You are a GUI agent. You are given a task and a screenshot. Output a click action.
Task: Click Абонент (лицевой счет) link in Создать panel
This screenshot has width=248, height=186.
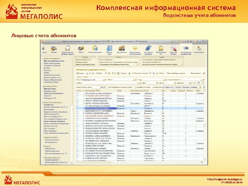coord(83,60)
